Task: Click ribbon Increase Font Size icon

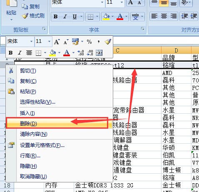Action: pyautogui.click(x=130, y=2)
